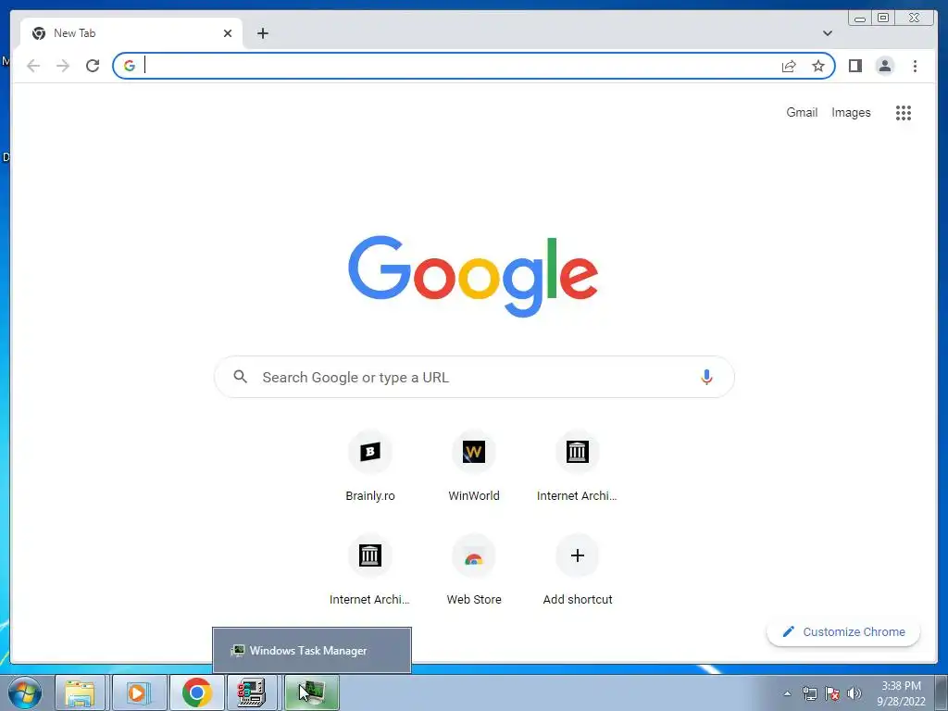Select the Windows Task Manager preview

tap(312, 651)
